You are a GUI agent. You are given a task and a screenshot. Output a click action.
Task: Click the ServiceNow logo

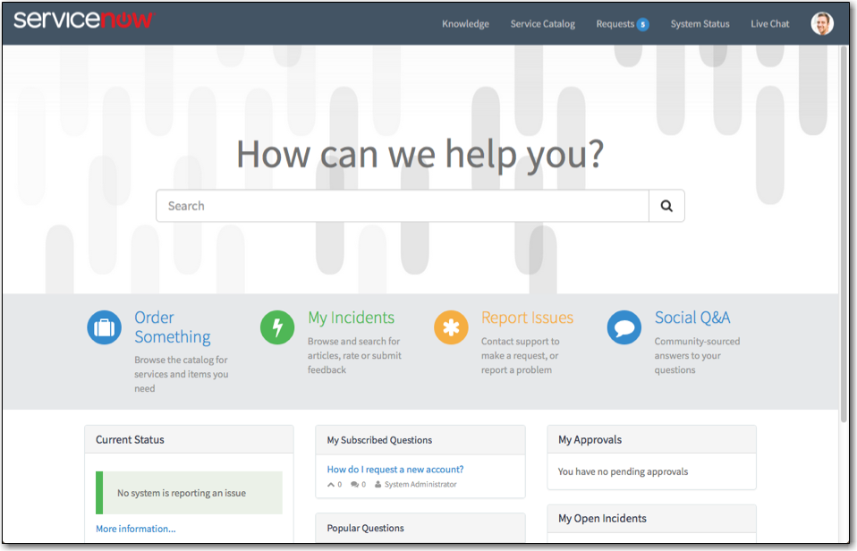[82, 18]
